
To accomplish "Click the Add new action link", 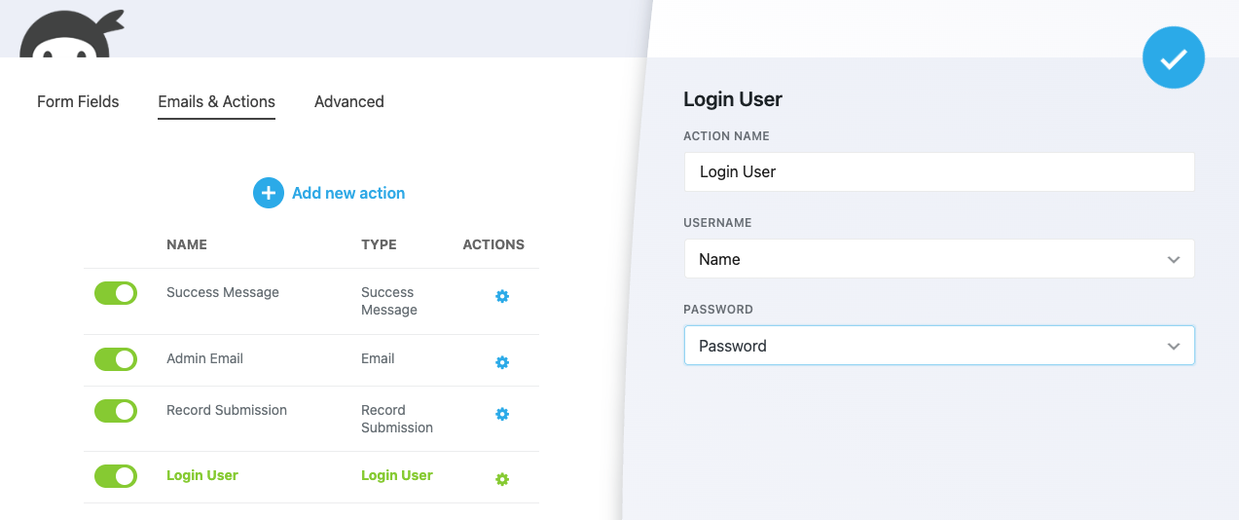I will (x=348, y=193).
